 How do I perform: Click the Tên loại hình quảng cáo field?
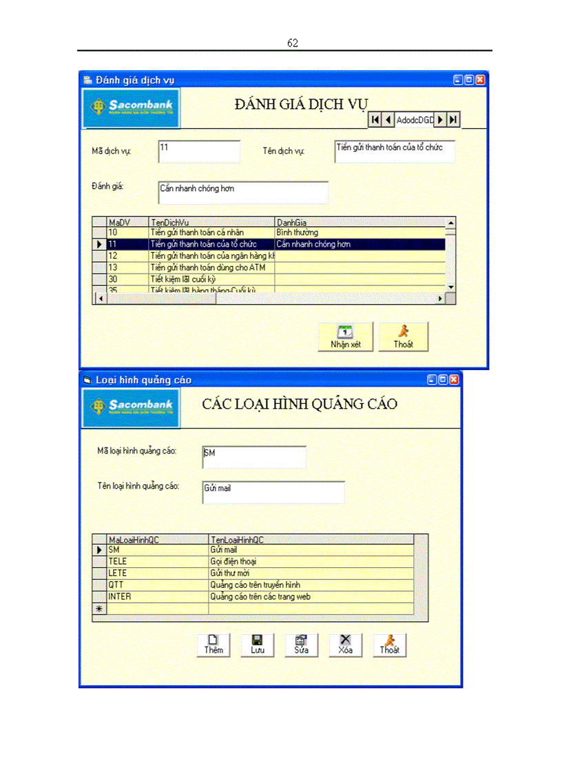click(273, 491)
